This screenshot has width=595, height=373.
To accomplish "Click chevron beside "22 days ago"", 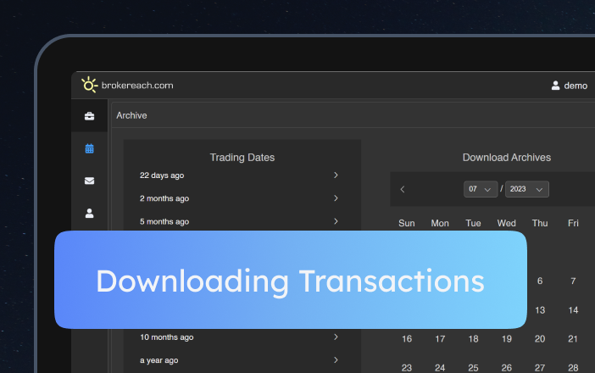I will click(x=336, y=175).
